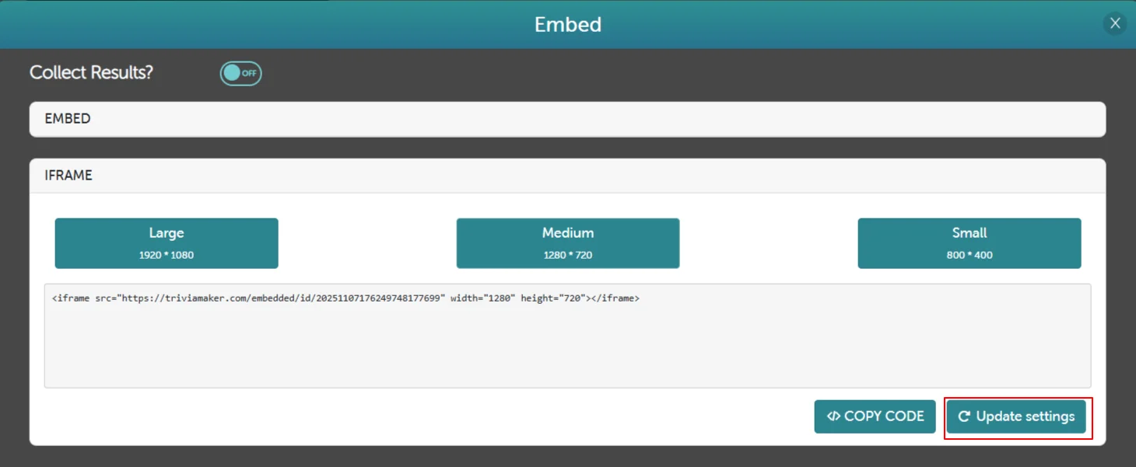This screenshot has height=467, width=1136.
Task: Select the Large 1920 * 1080 size preset
Action: coord(166,242)
